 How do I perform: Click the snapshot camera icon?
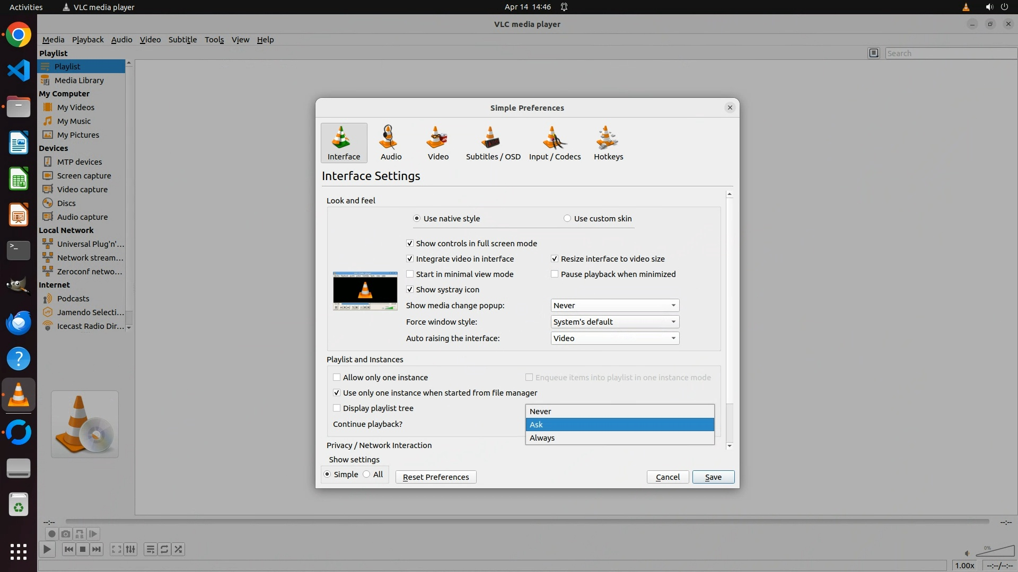point(65,534)
